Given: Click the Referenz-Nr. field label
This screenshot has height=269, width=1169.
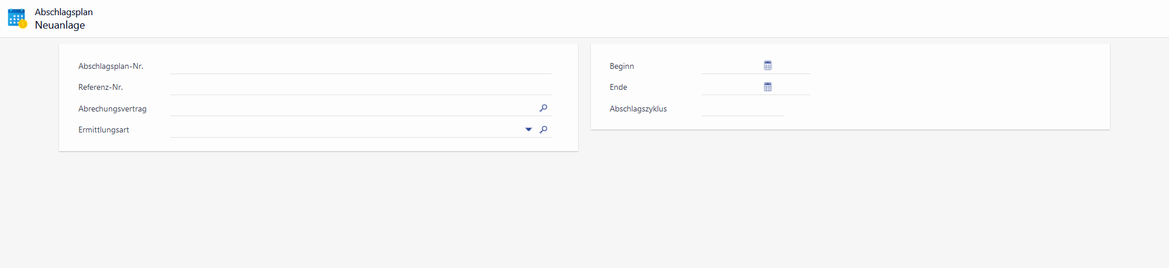Looking at the screenshot, I should 101,88.
